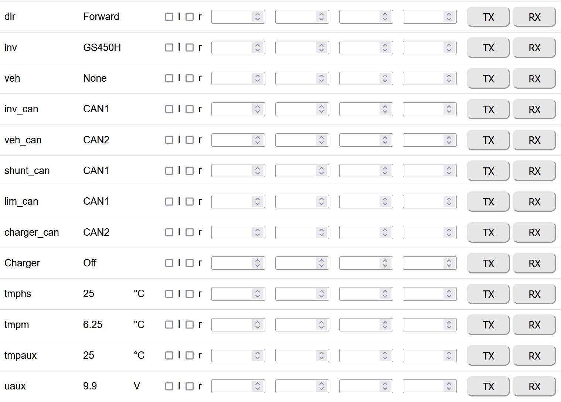Click the third number field for tmpm
This screenshot has height=402, width=561.
tap(360, 325)
